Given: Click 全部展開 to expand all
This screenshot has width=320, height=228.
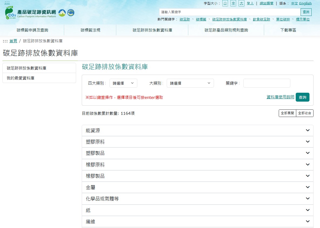Looking at the screenshot, I should [287, 113].
